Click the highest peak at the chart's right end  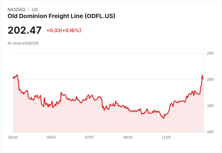(202, 75)
